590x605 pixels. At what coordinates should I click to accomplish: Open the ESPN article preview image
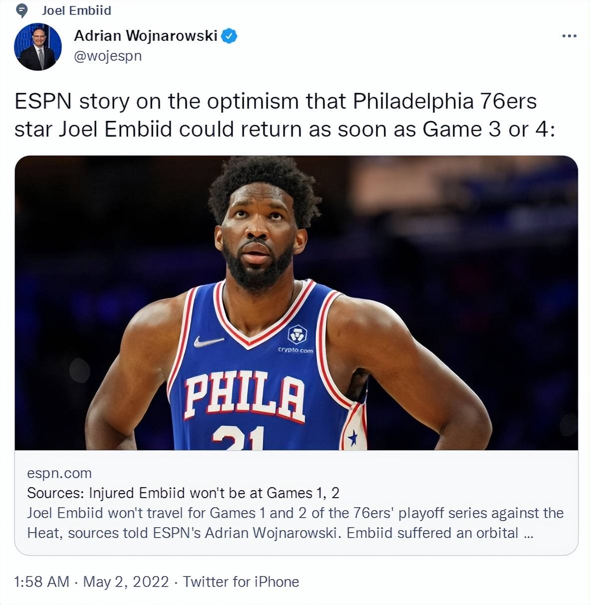tap(296, 303)
